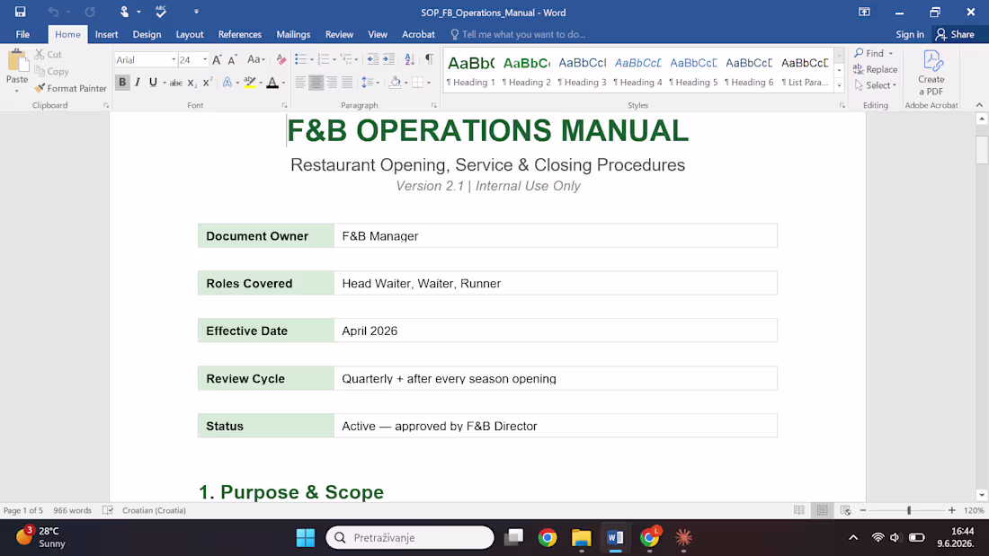The image size is (989, 556).
Task: Apply strikethrough formatting
Action: (176, 83)
